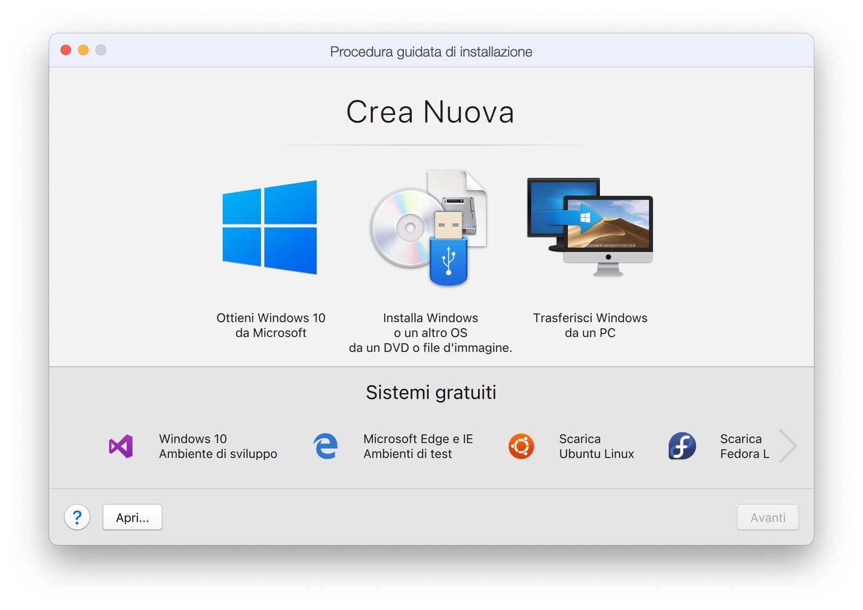Pick the Fedora Linux icon
The width and height of the screenshot is (863, 610).
click(x=682, y=446)
